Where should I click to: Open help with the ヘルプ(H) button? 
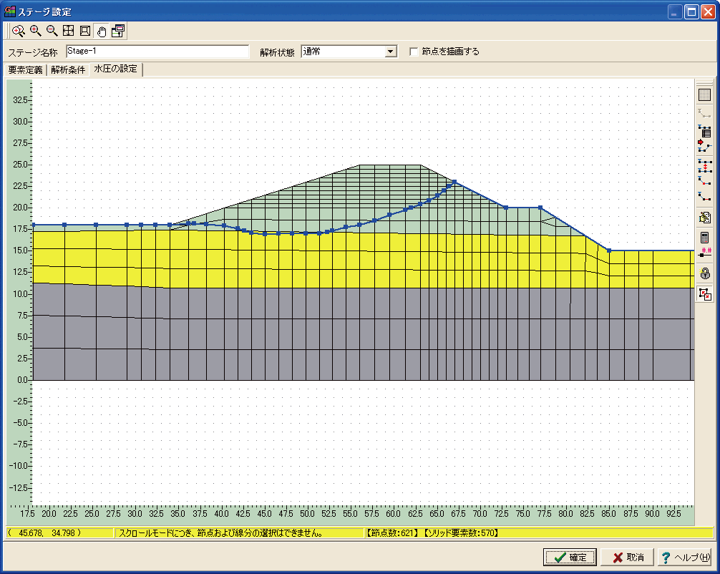pos(685,558)
